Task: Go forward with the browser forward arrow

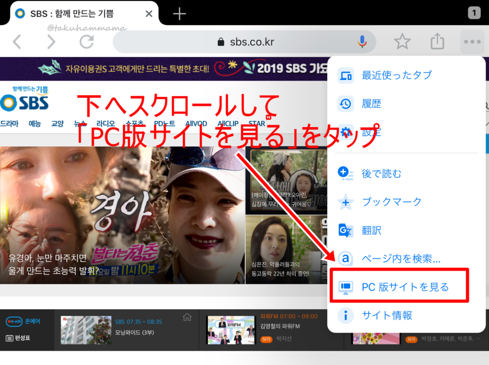Action: pyautogui.click(x=51, y=42)
